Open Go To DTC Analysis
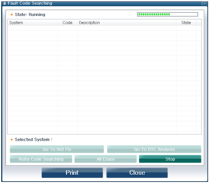 (x=154, y=149)
